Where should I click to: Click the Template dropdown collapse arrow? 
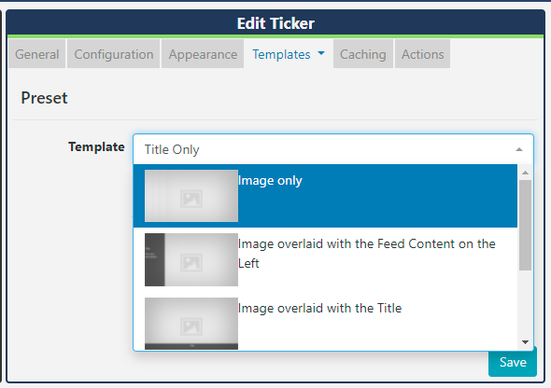[x=519, y=150]
